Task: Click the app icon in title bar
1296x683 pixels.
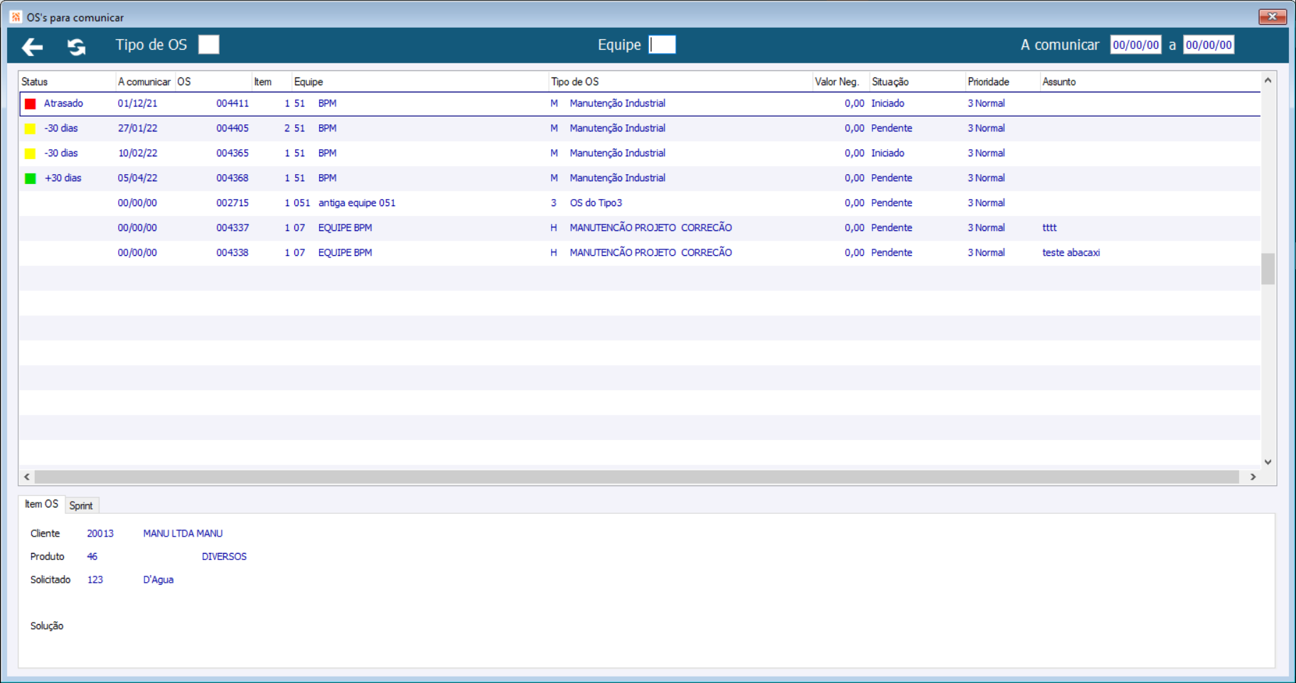Action: pyautogui.click(x=16, y=16)
